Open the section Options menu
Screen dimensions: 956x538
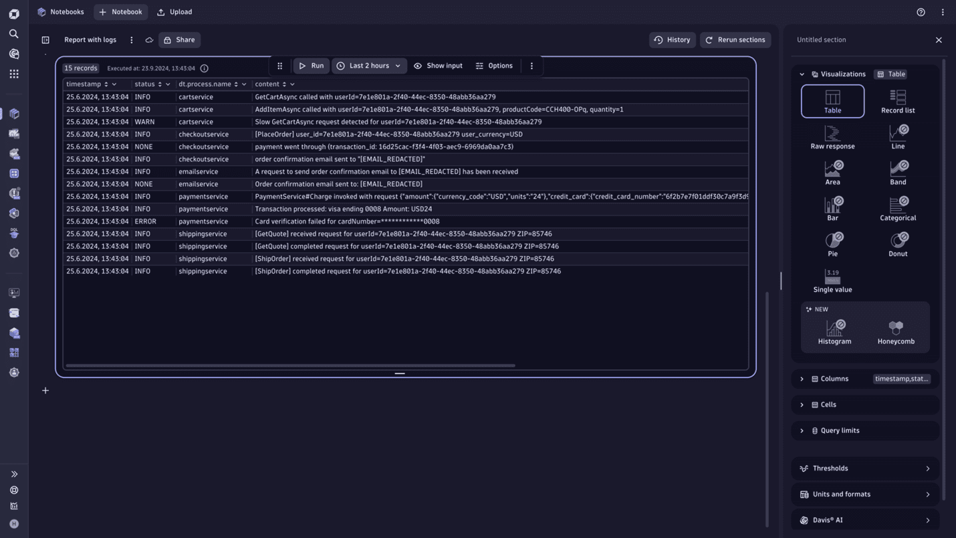[494, 66]
